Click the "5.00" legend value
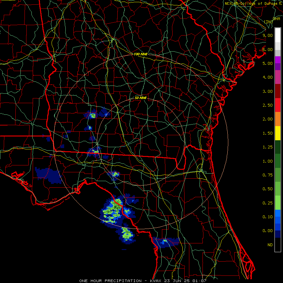Image resolution: width=283 pixels, height=283 pixels. 268,63
